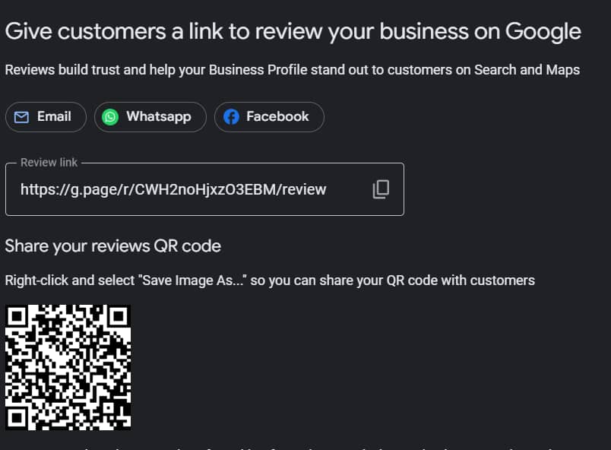Screen dimensions: 611x450
Task: Copy the review link with clipboard icon
Action: pyautogui.click(x=381, y=189)
